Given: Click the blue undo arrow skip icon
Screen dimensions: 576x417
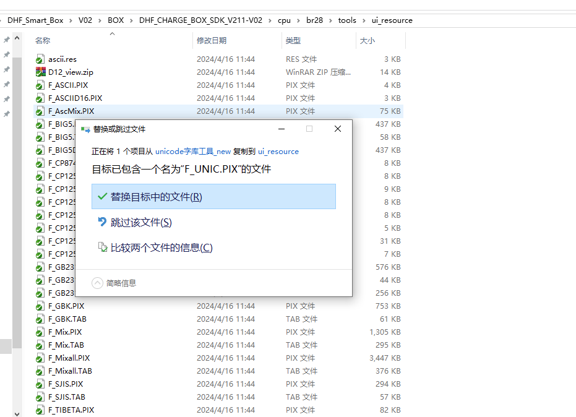Looking at the screenshot, I should [x=102, y=221].
